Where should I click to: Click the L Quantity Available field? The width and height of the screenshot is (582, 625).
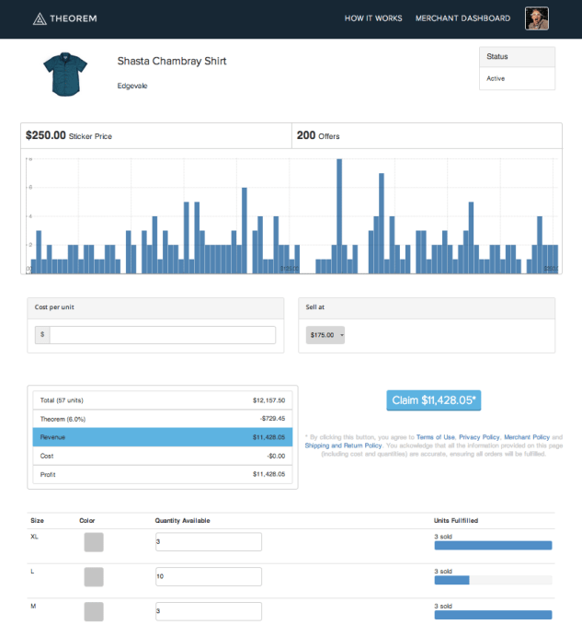point(208,576)
